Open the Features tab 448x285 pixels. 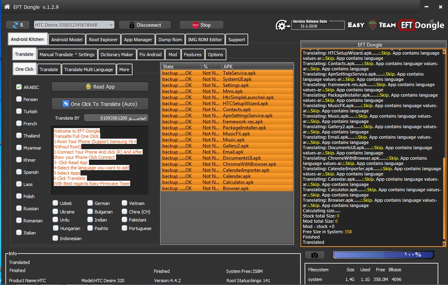[192, 55]
